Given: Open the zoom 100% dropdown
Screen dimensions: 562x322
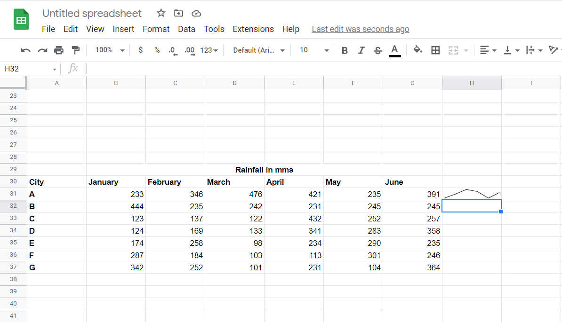Looking at the screenshot, I should pos(109,50).
